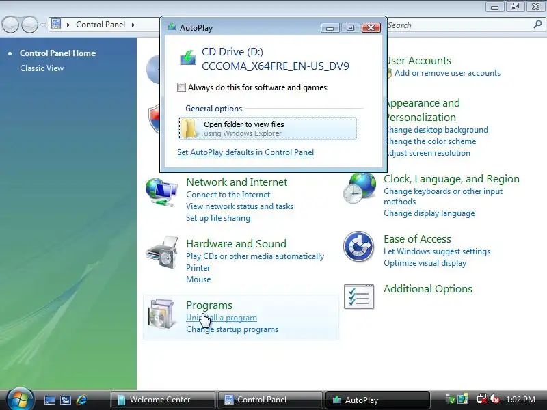The width and height of the screenshot is (547, 410).
Task: Open View network status and tasks
Action: (239, 206)
